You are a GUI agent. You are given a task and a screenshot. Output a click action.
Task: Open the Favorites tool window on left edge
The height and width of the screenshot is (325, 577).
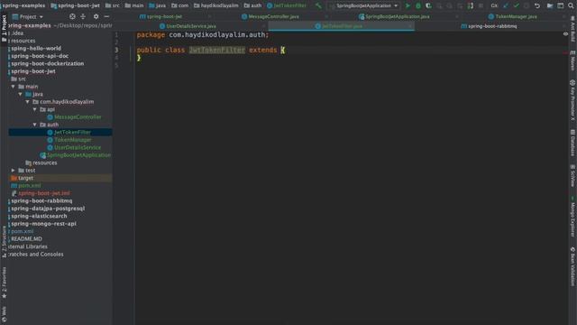coord(4,283)
